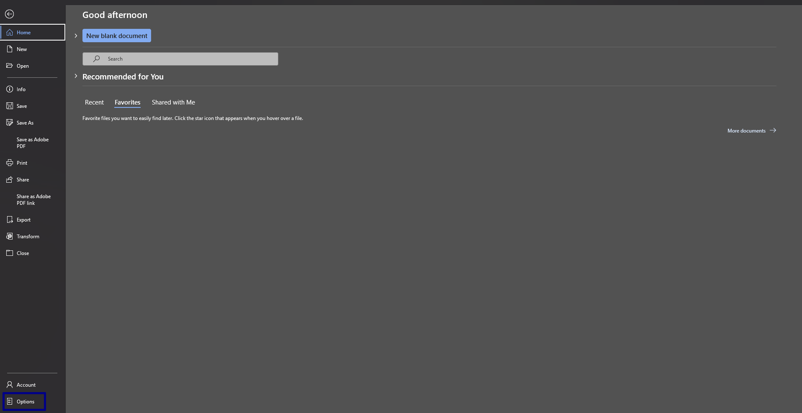Image resolution: width=802 pixels, height=413 pixels.
Task: Click inside the Search input field
Action: (x=180, y=59)
